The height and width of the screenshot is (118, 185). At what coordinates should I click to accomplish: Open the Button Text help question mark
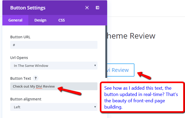tap(36, 78)
